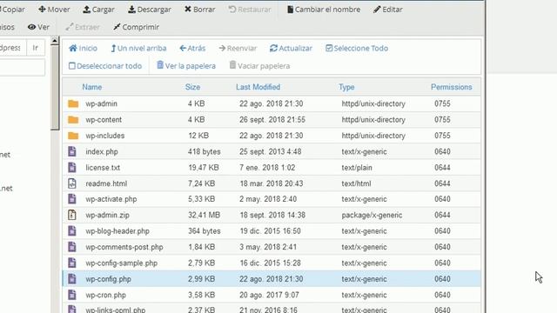Viewport: 557px width, 313px height.
Task: Click the Mover toolbar button
Action: pyautogui.click(x=54, y=10)
